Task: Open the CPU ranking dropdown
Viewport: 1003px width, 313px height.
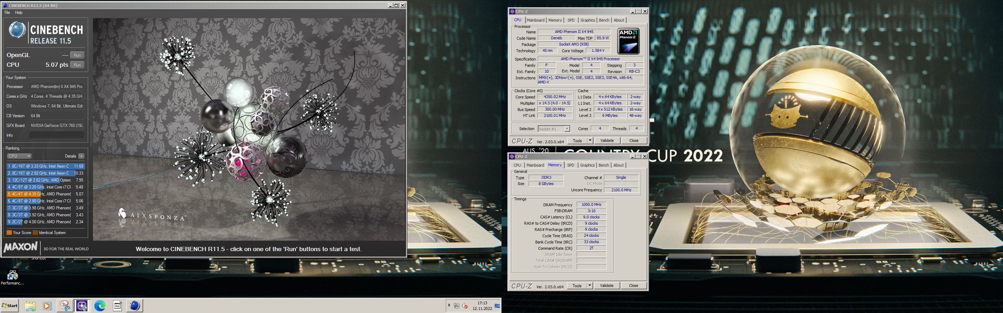Action: coord(19,156)
